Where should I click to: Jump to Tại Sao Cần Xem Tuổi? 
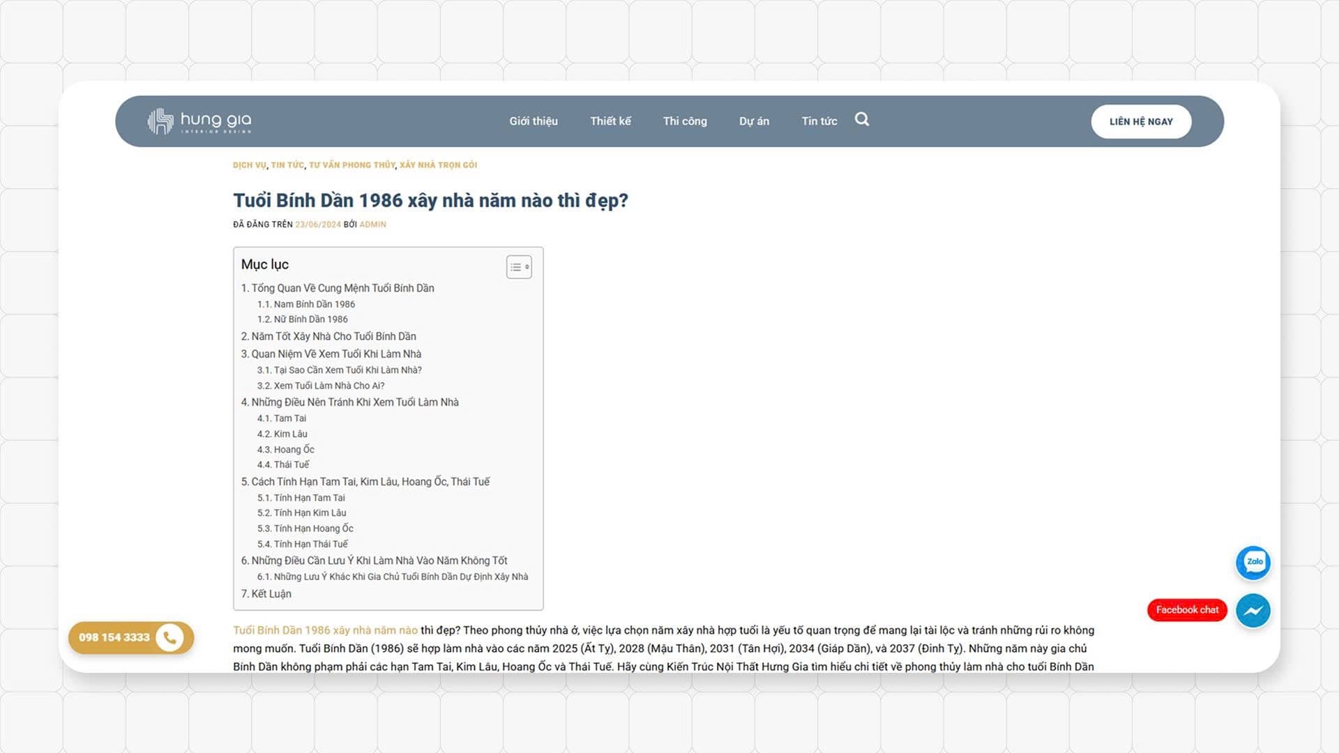[339, 370]
